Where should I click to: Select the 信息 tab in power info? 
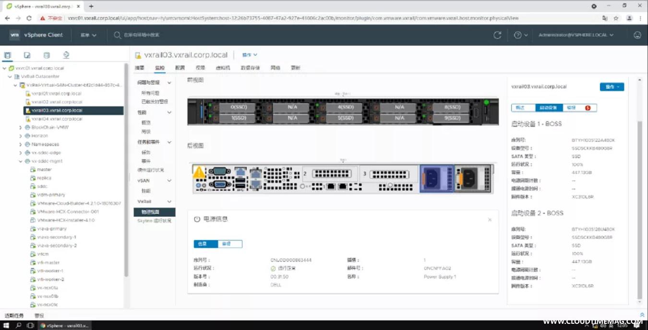point(206,244)
